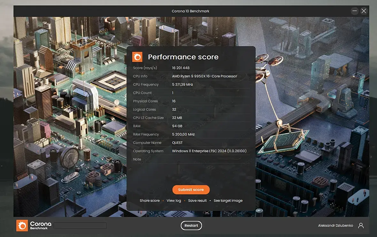Select the CPU frequency value 5 371,39 MHz

click(182, 85)
